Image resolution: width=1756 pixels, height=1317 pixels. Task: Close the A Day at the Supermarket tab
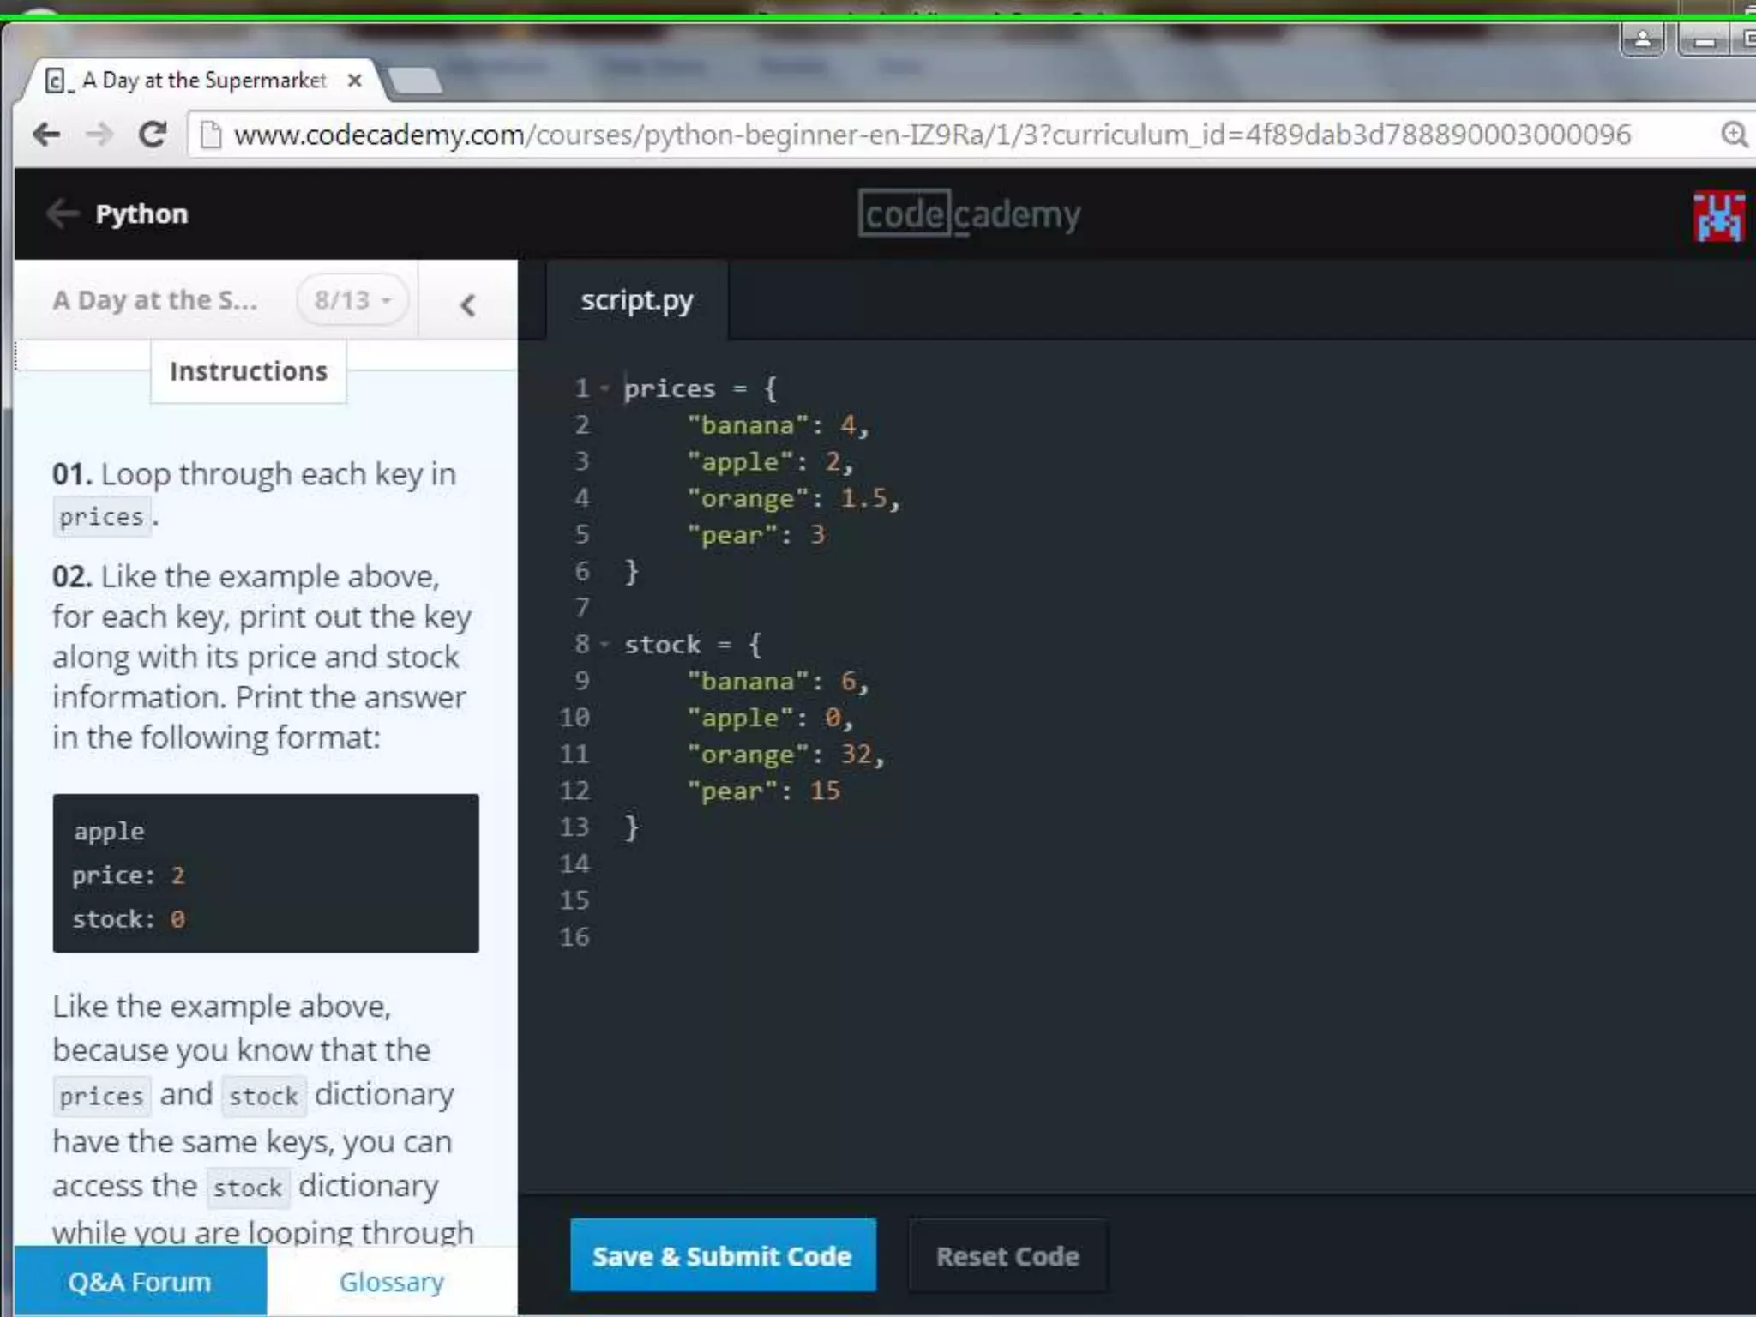point(355,81)
